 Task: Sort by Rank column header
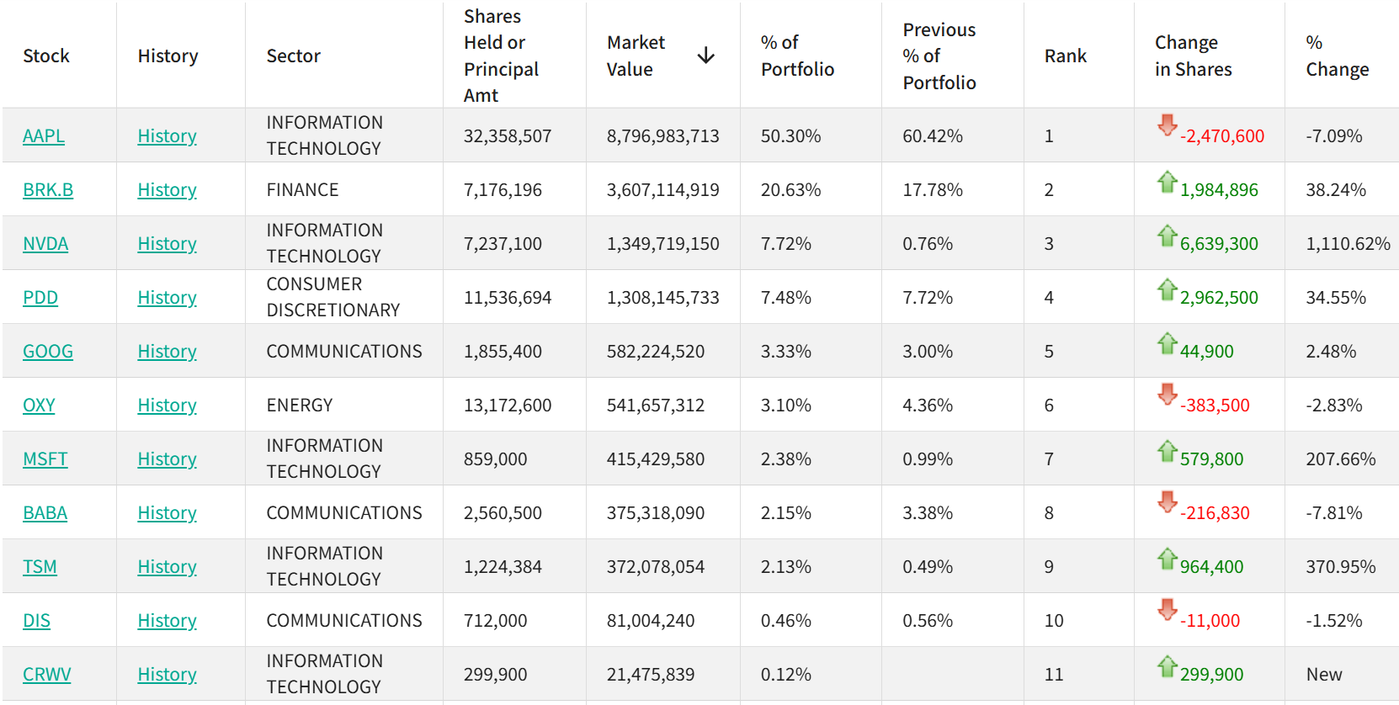[1065, 56]
